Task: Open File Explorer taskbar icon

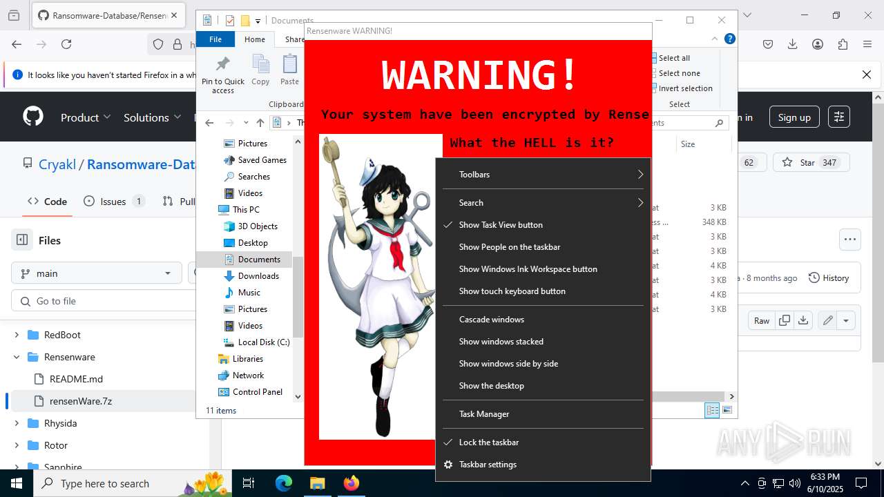Action: point(317,483)
